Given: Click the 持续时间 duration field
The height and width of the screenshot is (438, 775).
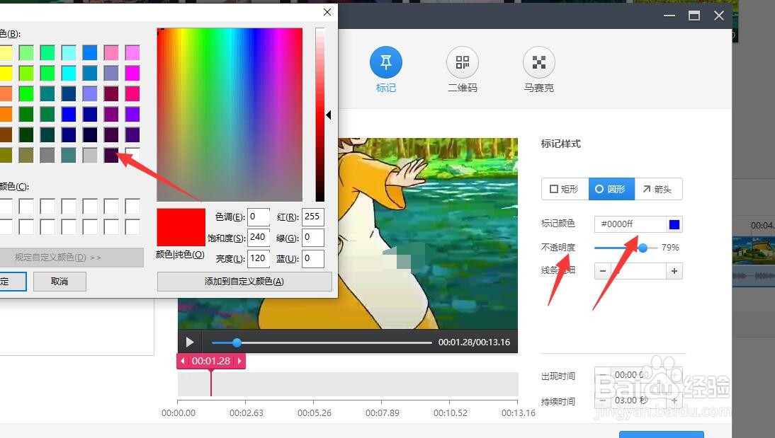Looking at the screenshot, I should (638, 400).
